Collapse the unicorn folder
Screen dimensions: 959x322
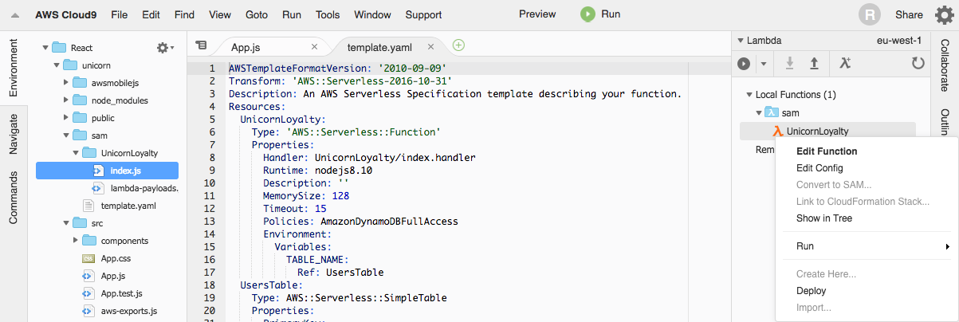point(56,65)
